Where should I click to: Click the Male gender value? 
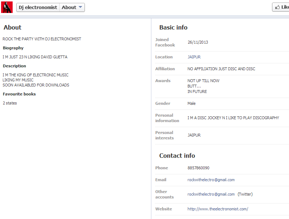pos(191,103)
